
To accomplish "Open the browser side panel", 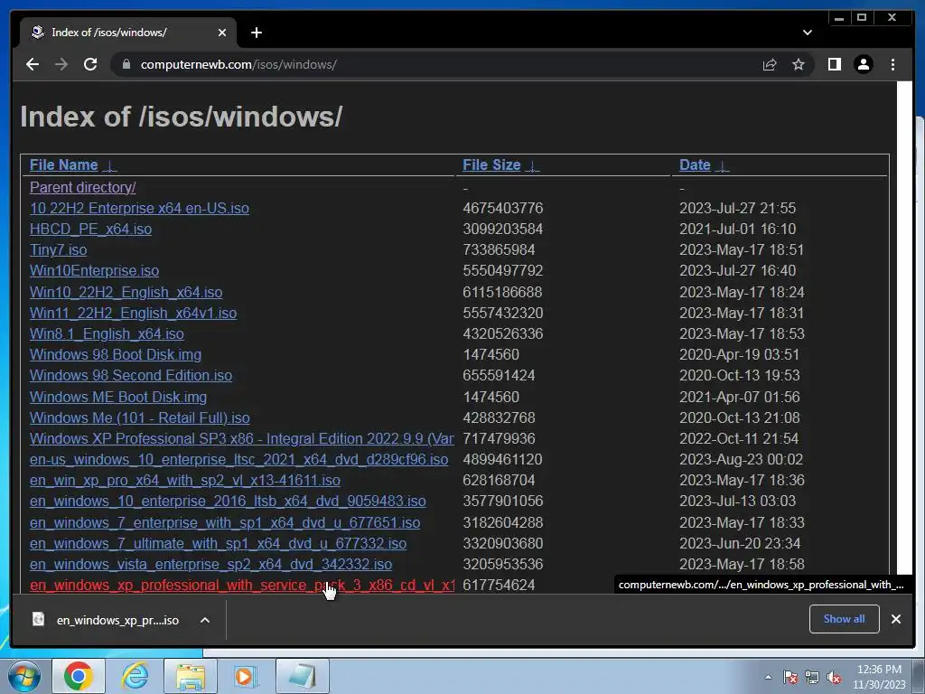I will [834, 64].
